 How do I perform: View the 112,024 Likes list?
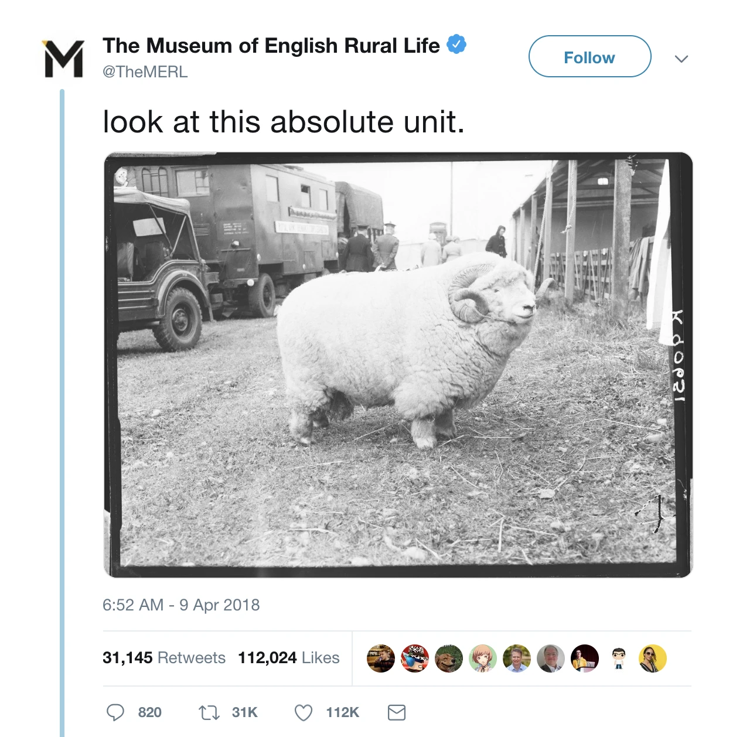[288, 658]
